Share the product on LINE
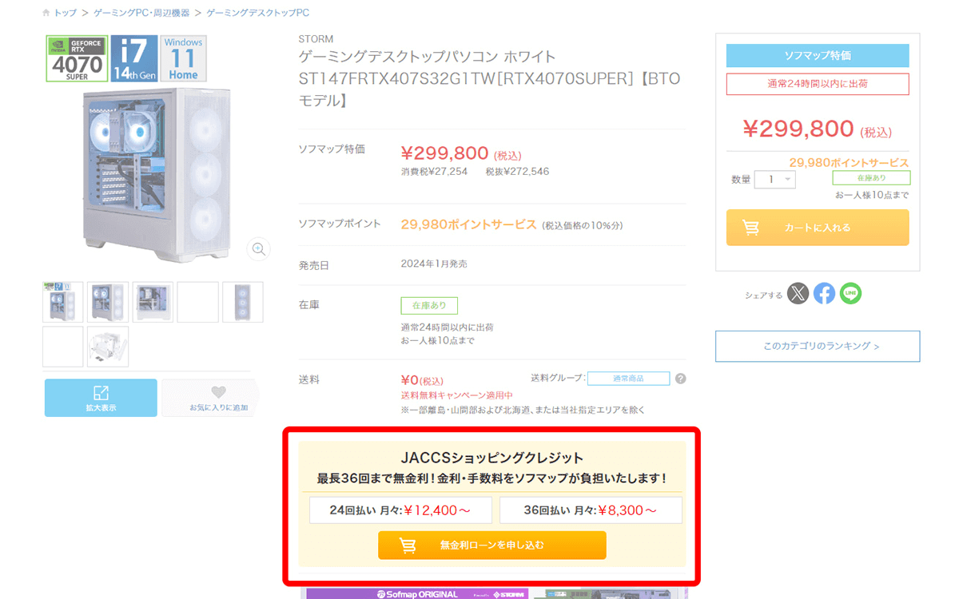The width and height of the screenshot is (959, 599). point(850,293)
